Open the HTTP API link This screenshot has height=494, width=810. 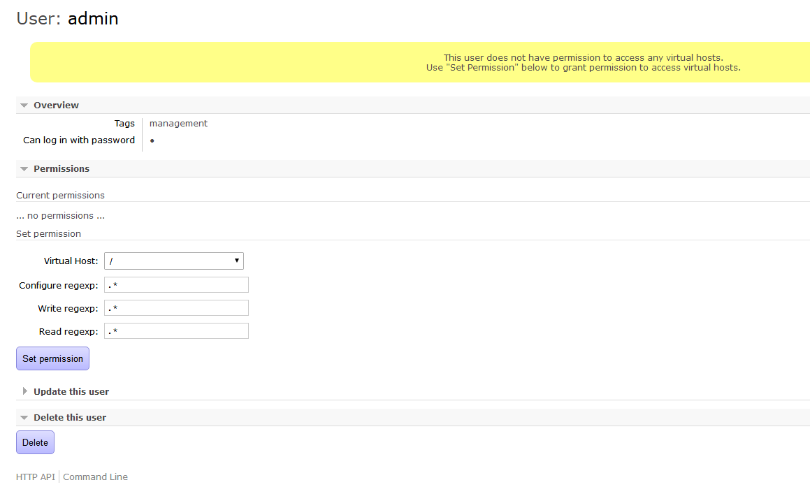tap(36, 477)
